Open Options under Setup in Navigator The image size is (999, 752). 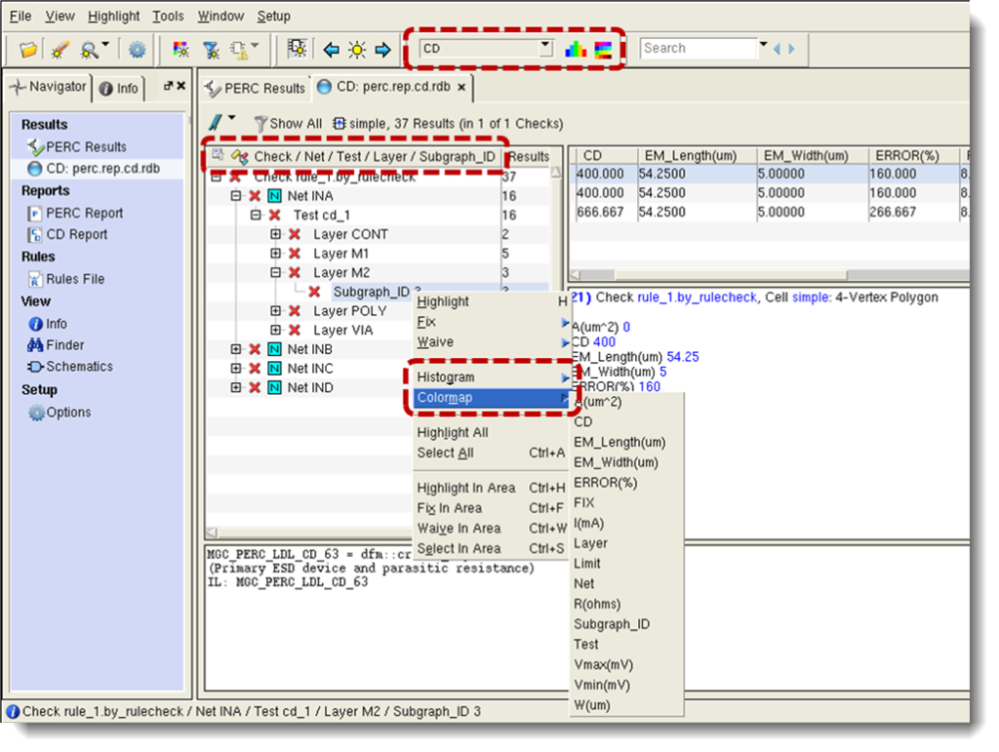60,413
